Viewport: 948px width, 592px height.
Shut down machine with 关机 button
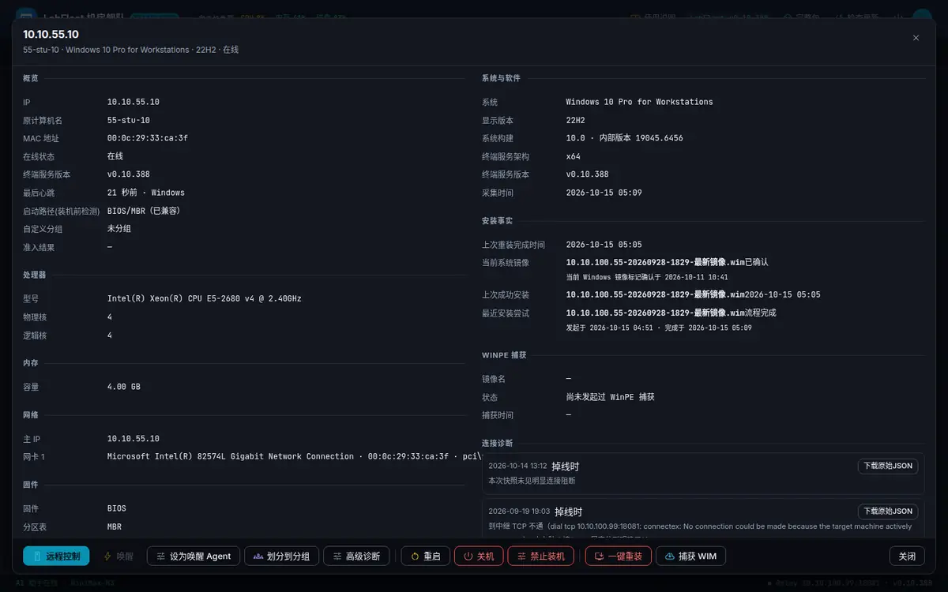(479, 556)
